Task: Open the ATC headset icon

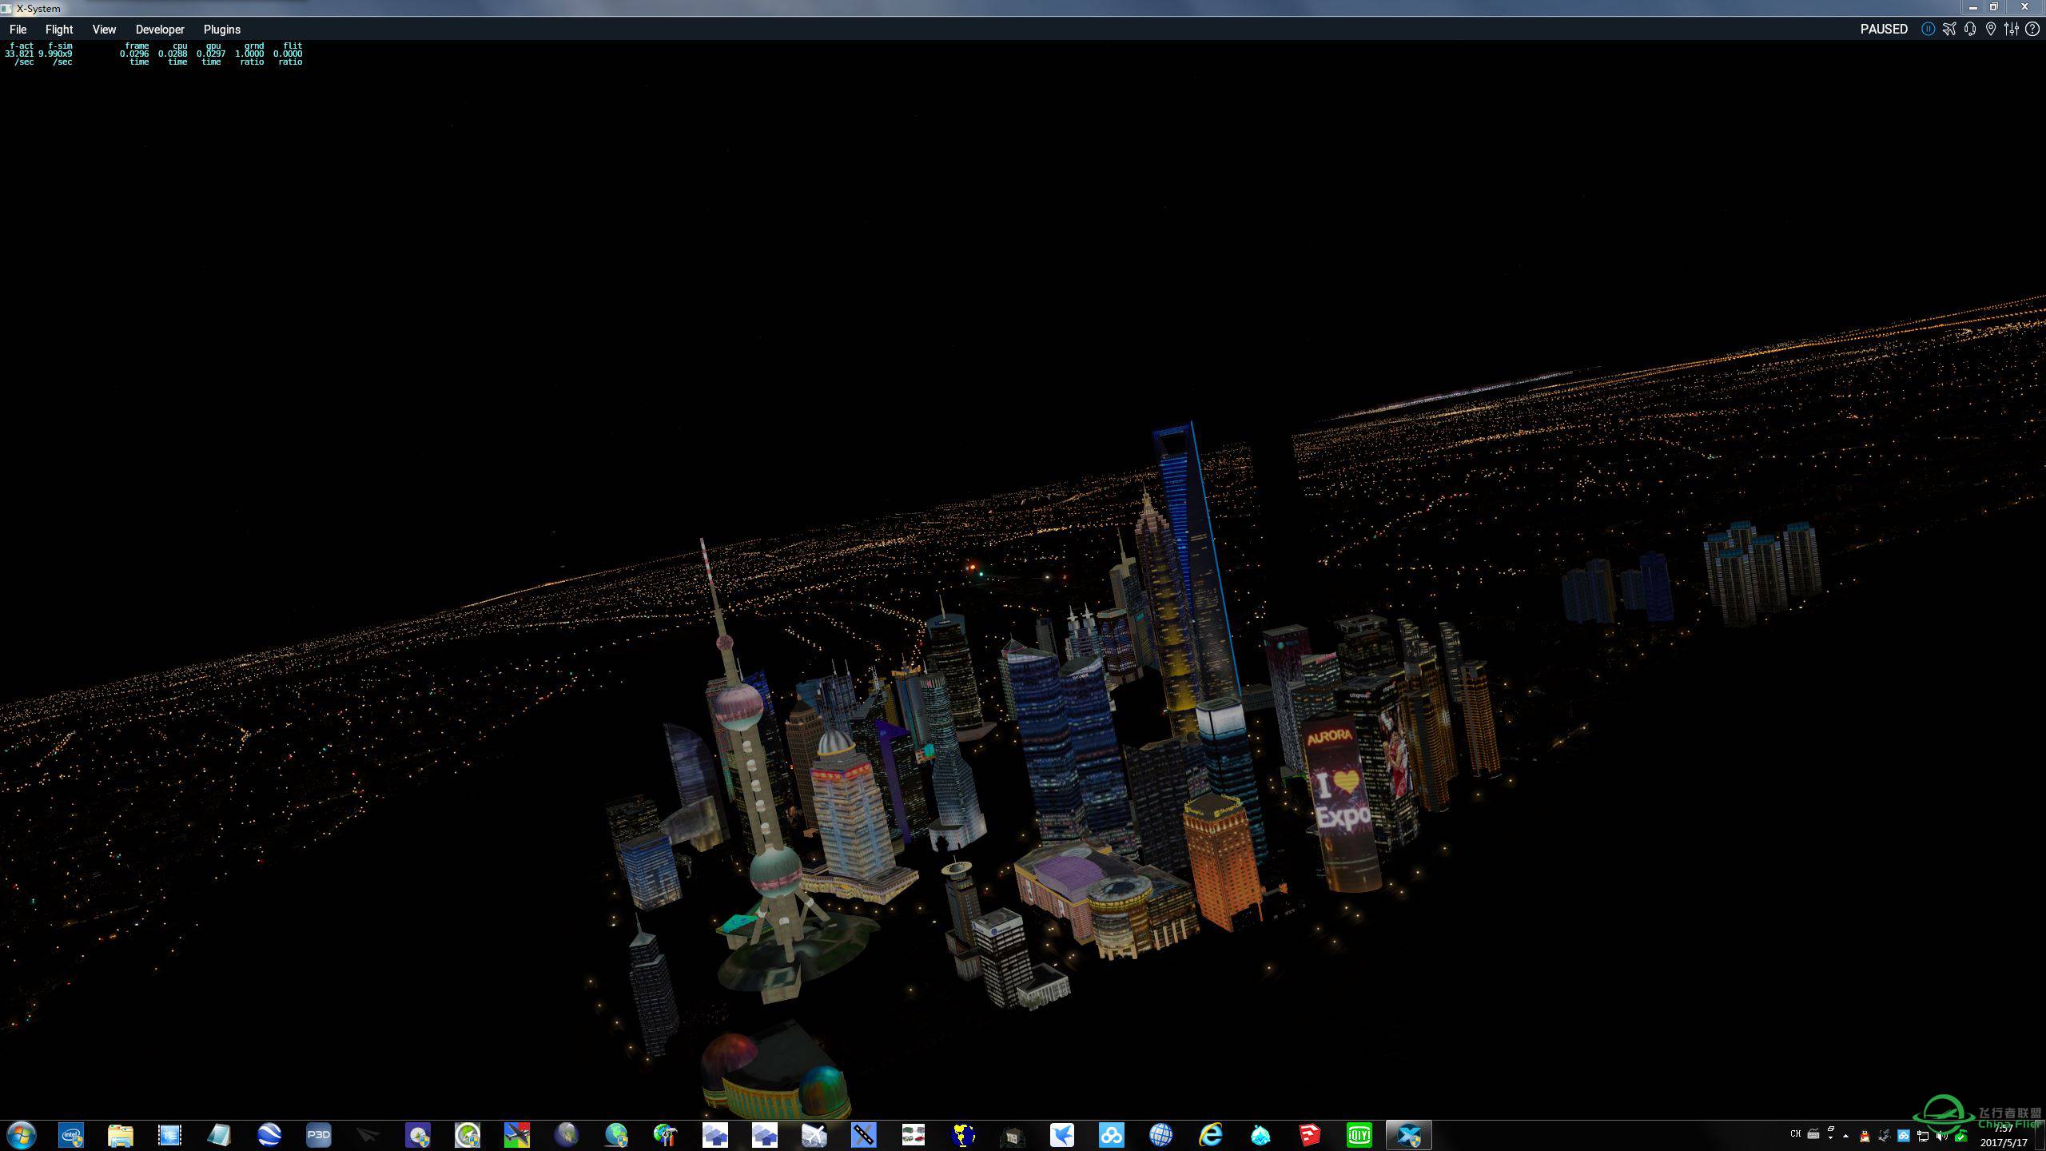Action: (1970, 29)
